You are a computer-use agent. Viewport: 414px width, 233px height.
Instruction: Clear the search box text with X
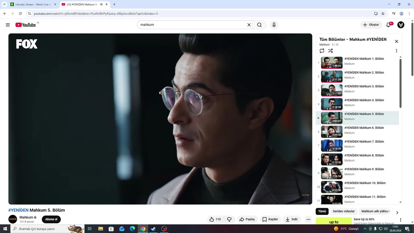click(249, 25)
